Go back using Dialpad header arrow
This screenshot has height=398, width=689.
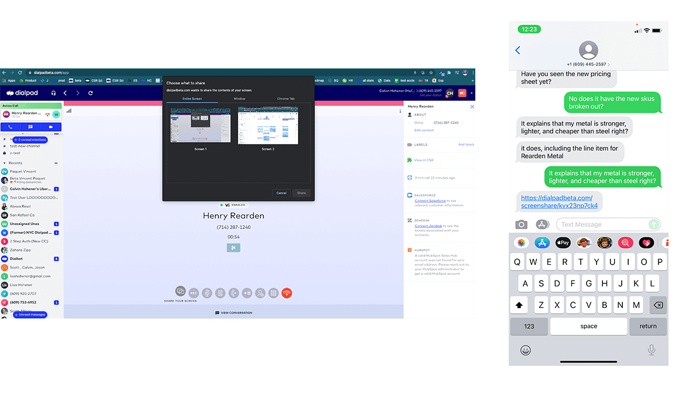click(65, 93)
